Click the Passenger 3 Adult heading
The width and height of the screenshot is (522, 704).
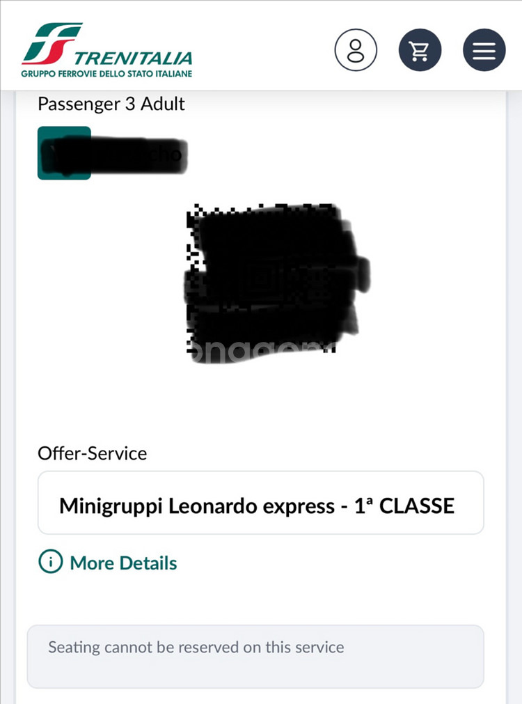click(x=111, y=104)
